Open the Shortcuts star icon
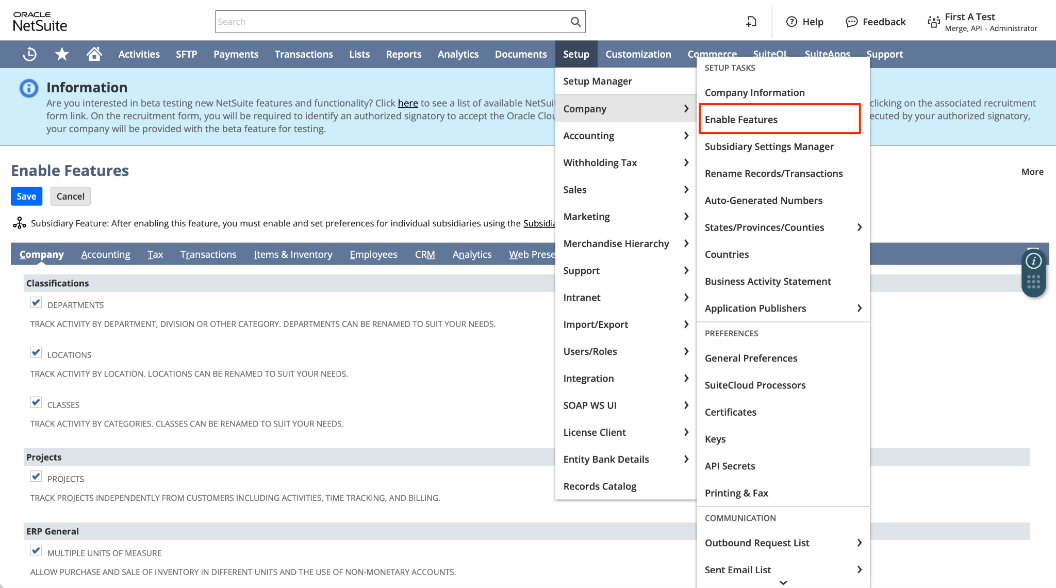 [62, 54]
